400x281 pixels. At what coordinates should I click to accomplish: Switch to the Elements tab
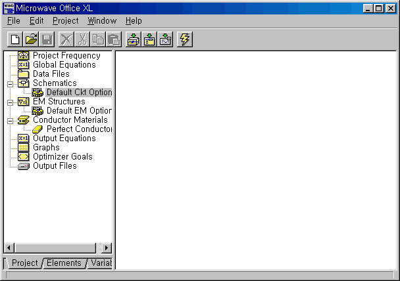(x=64, y=263)
